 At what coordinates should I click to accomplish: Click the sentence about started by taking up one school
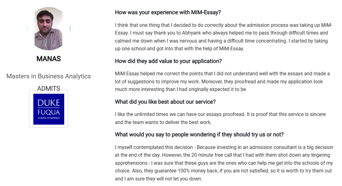221,45
